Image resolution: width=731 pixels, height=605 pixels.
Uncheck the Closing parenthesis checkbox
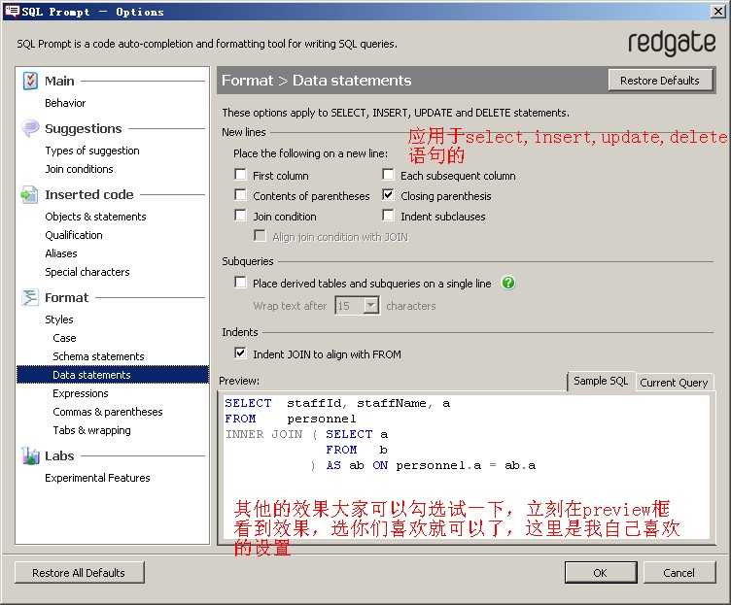pos(388,194)
